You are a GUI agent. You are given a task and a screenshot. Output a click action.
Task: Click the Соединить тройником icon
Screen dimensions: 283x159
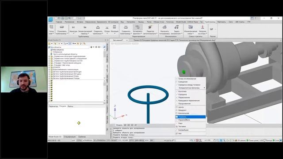(x=98, y=27)
